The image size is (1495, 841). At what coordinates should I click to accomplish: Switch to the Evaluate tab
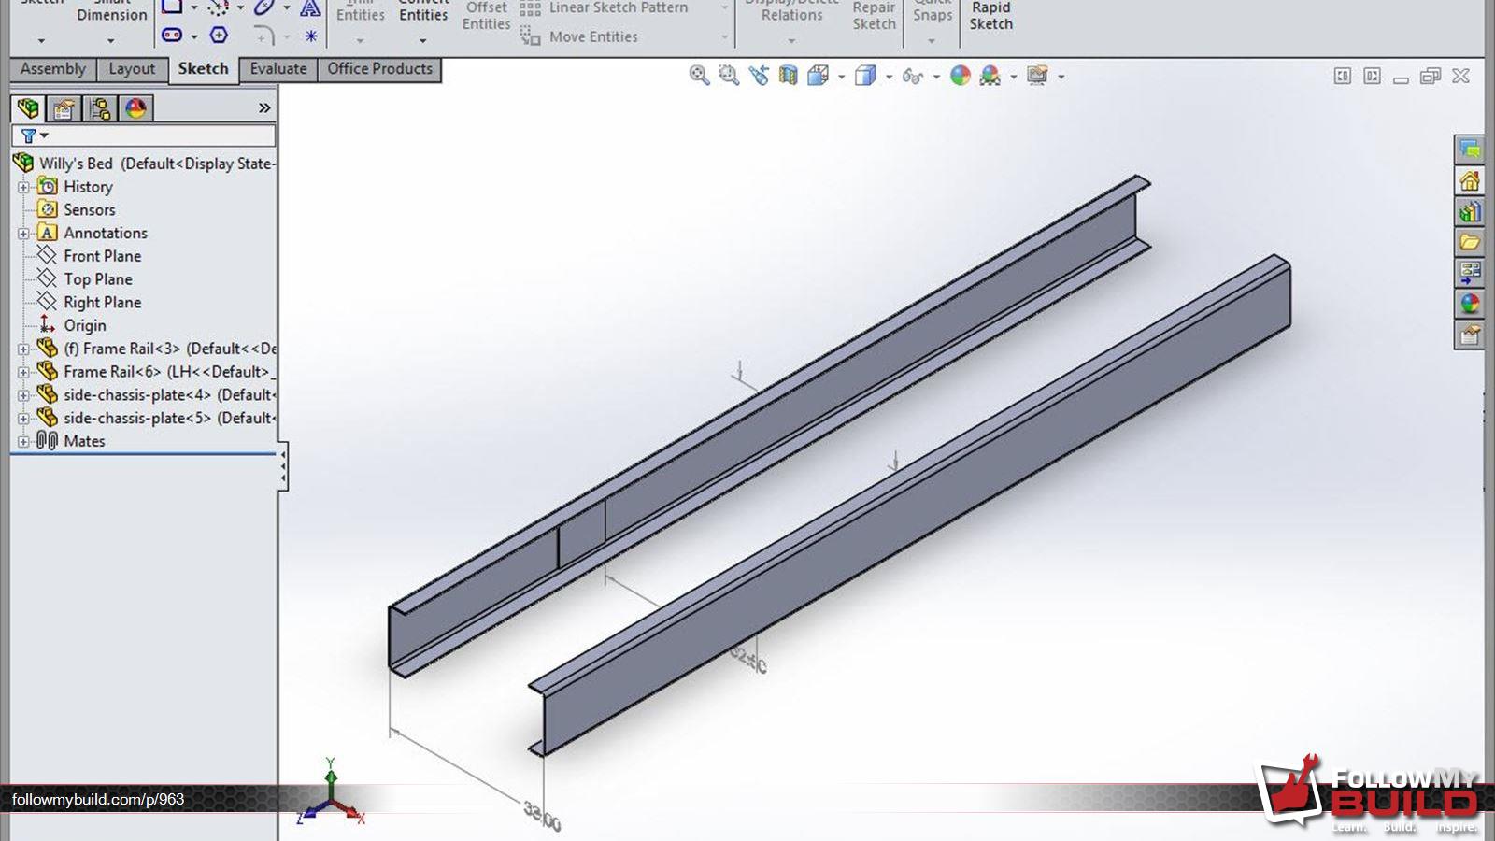pos(278,69)
